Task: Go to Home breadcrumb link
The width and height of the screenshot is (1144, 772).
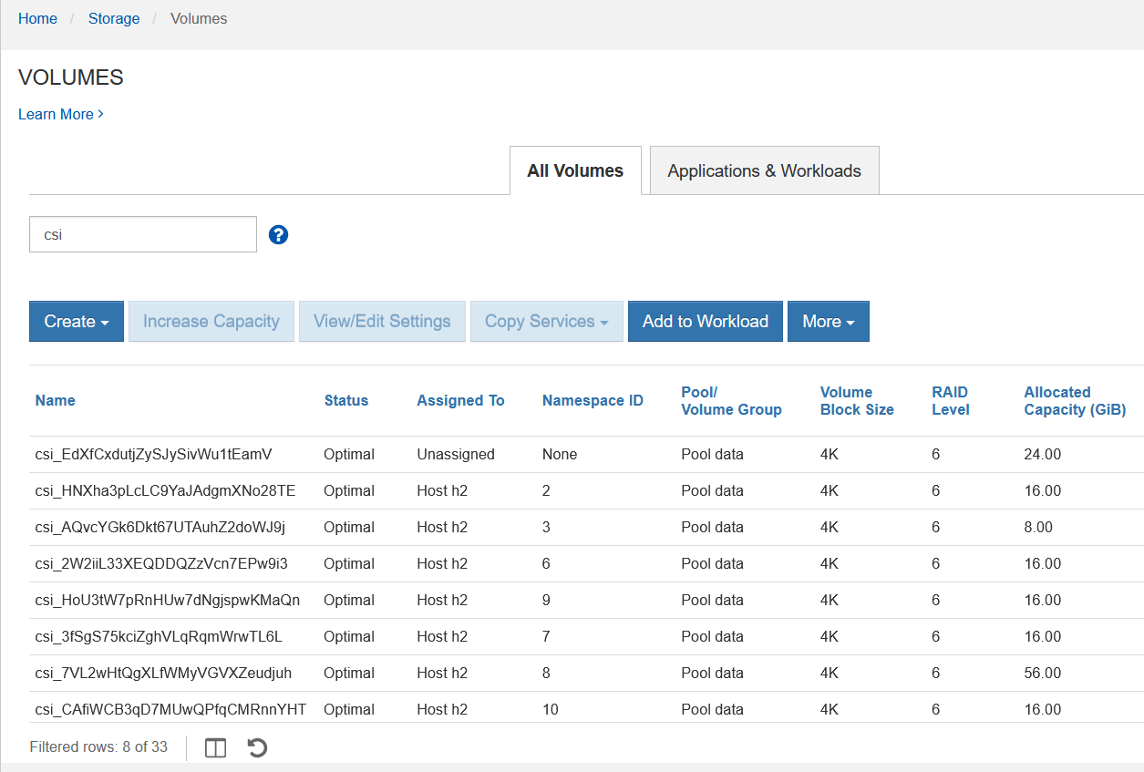Action: (x=37, y=18)
